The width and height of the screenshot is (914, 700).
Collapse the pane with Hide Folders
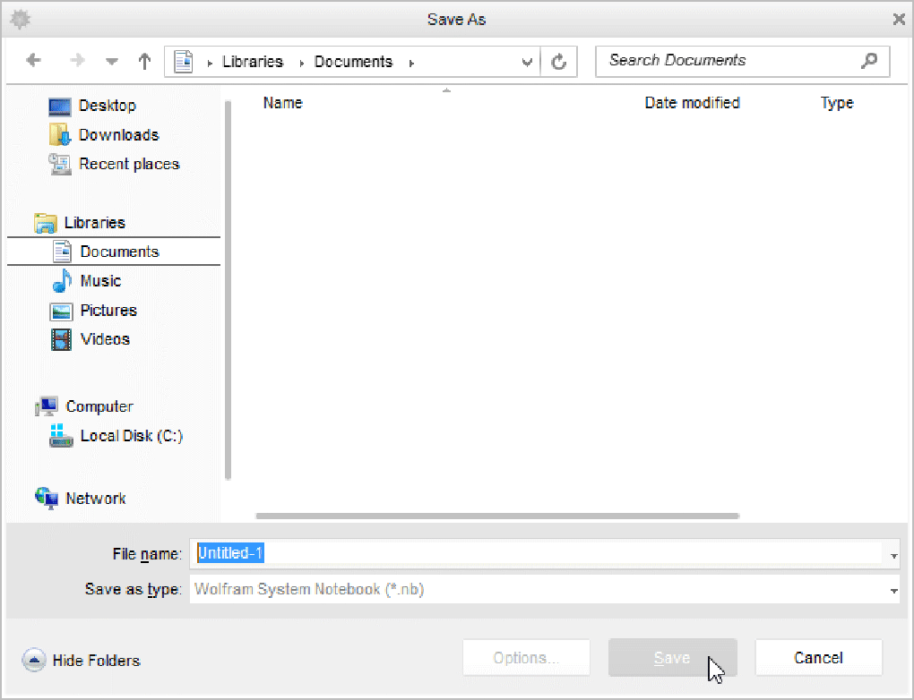tap(82, 661)
